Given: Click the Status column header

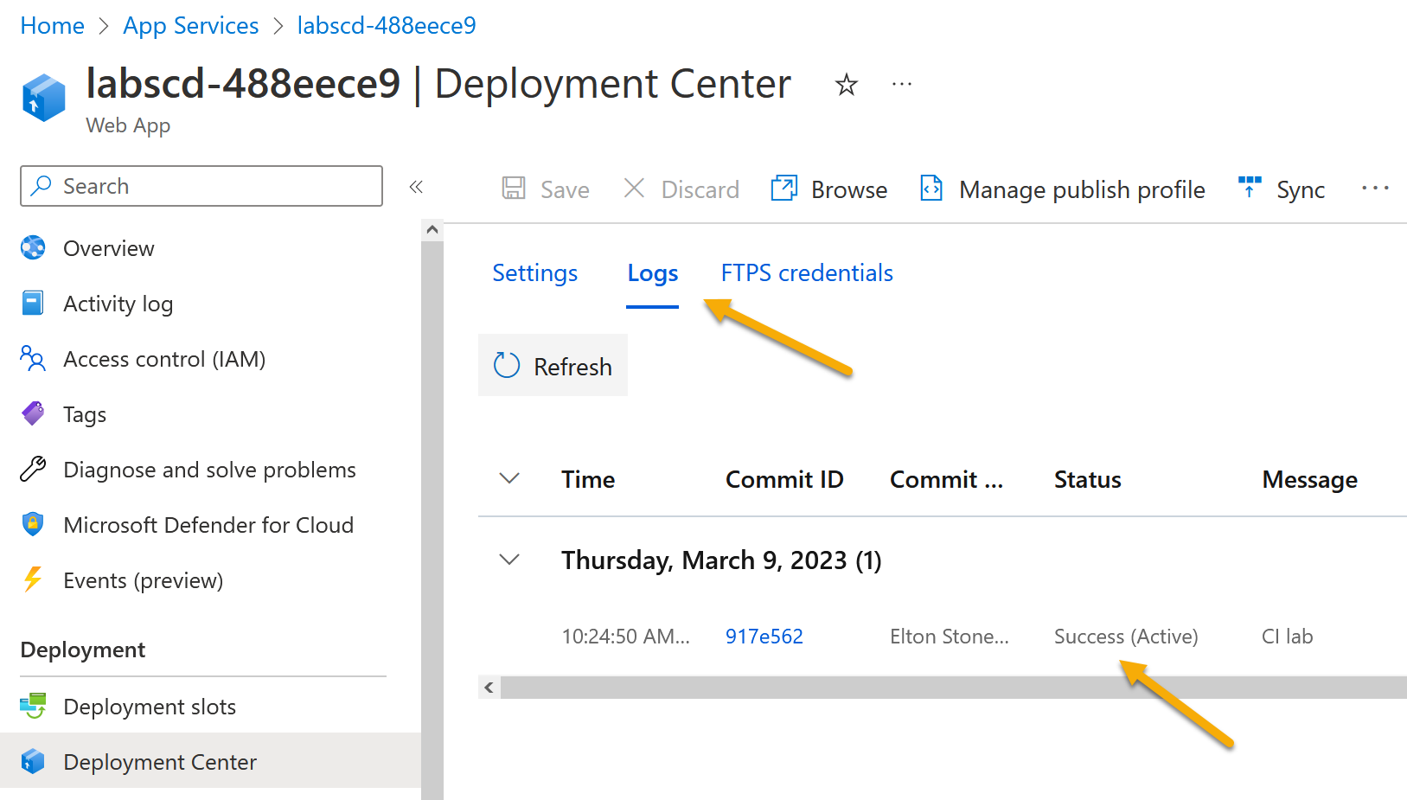Looking at the screenshot, I should (x=1088, y=480).
